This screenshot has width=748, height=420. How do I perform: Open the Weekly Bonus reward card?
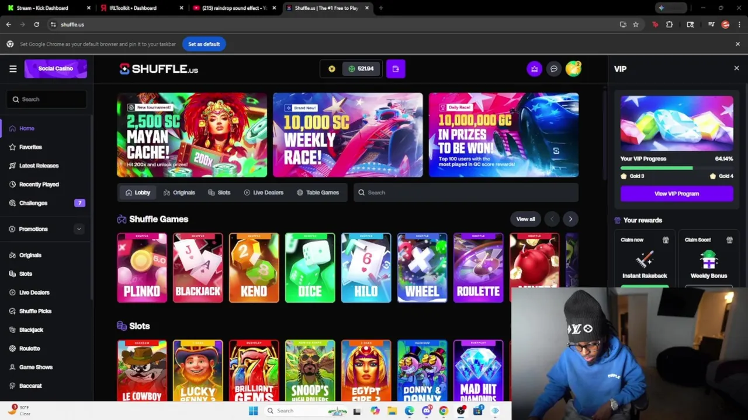tap(709, 260)
